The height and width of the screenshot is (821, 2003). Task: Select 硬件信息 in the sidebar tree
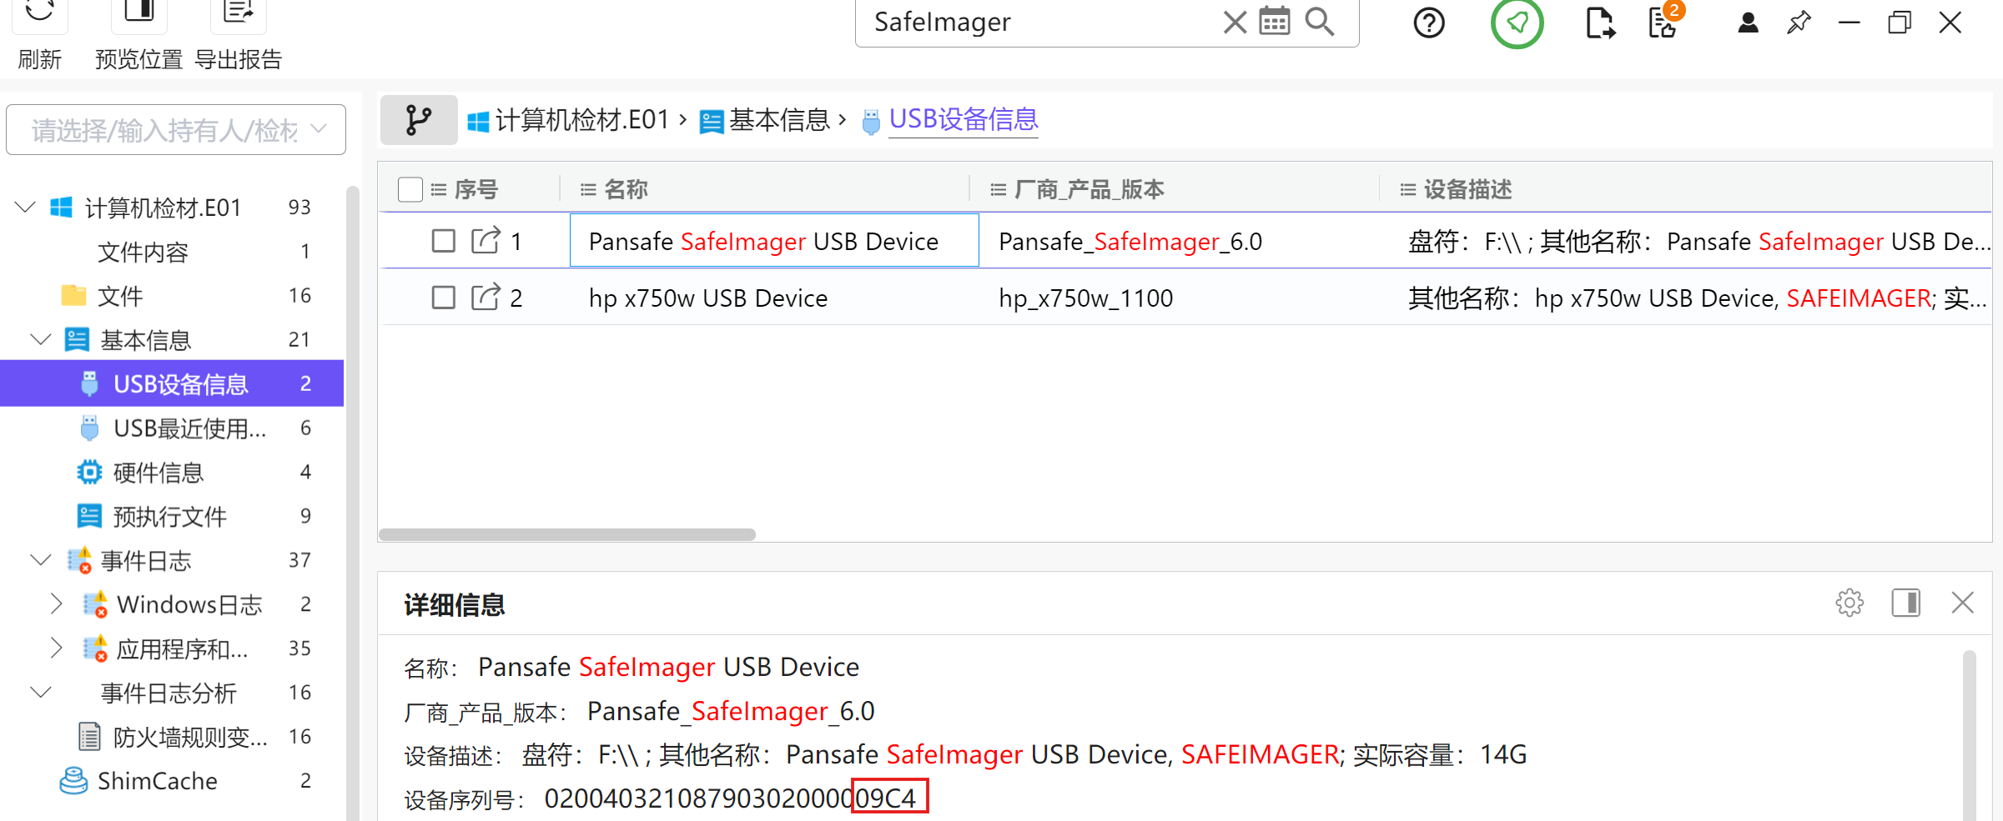tap(158, 473)
